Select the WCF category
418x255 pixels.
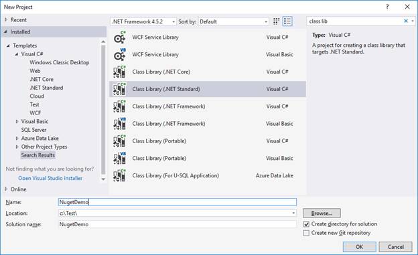[36, 113]
